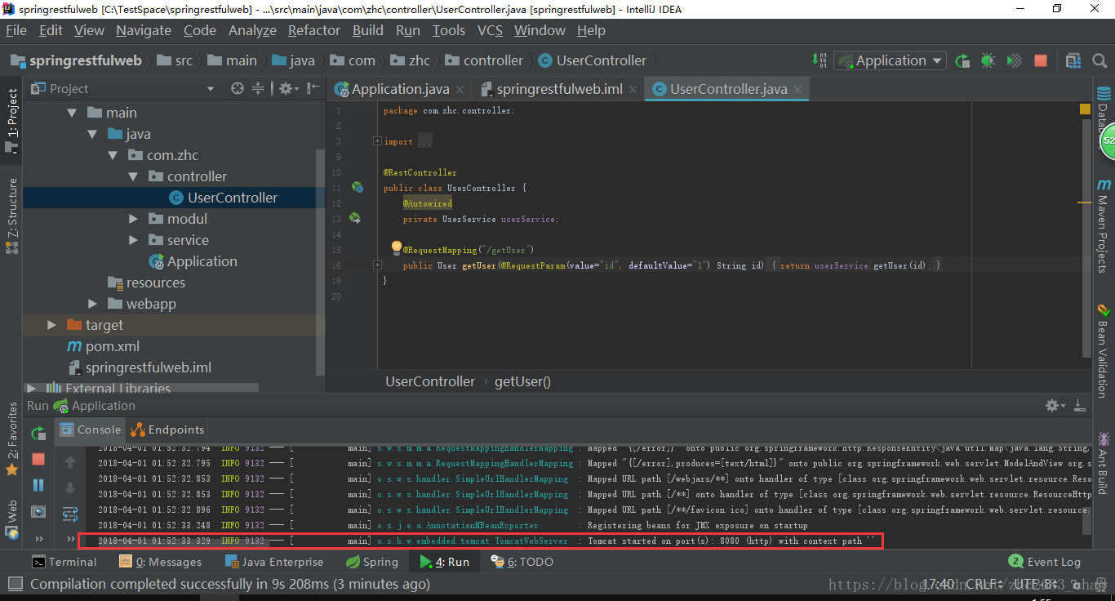The width and height of the screenshot is (1115, 601).
Task: Rerun Application from the top toolbar
Action: [x=962, y=60]
